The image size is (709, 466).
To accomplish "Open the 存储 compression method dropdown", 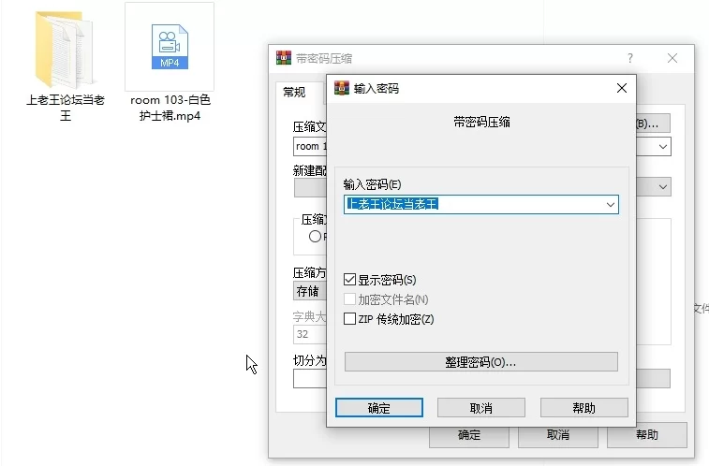I will pos(310,291).
